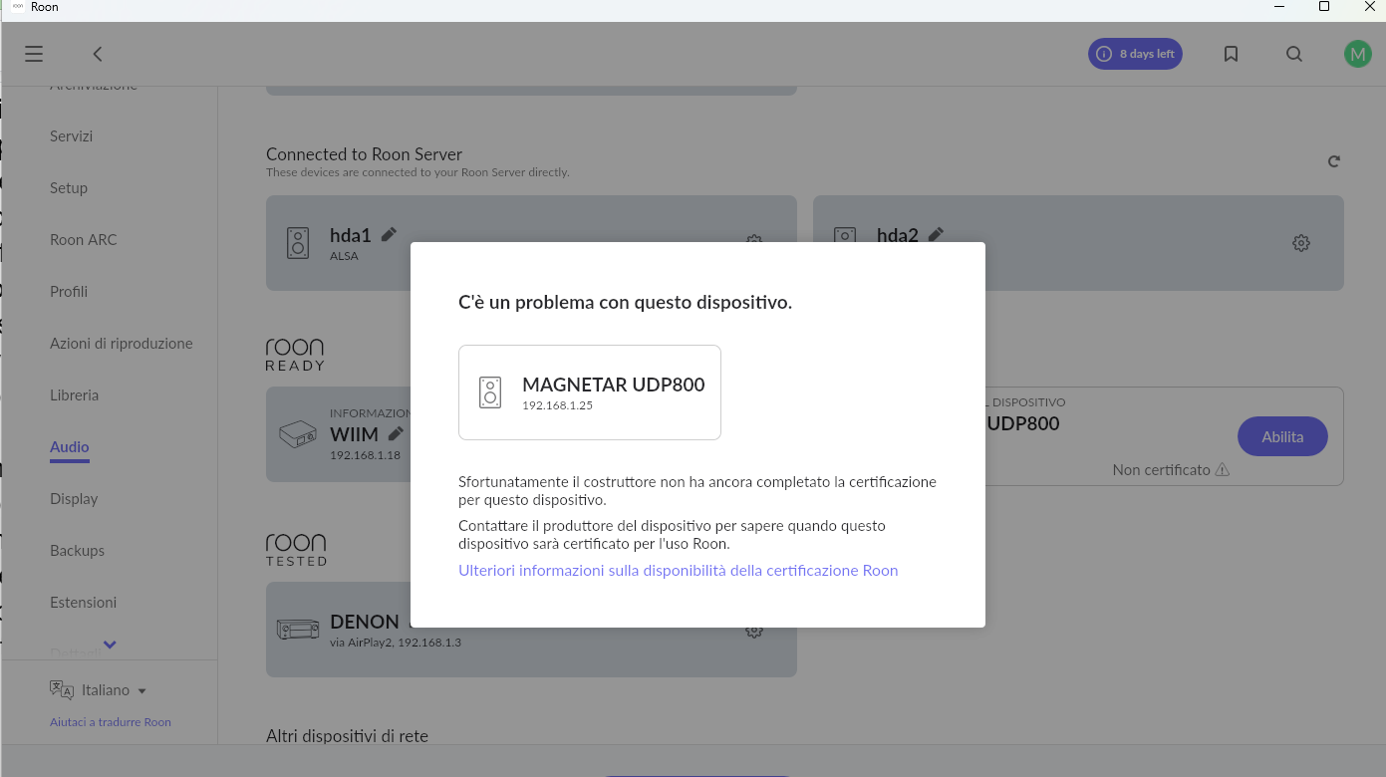This screenshot has width=1386, height=777.
Task: Click the "ALSA" label under hda1
Action: (x=344, y=256)
